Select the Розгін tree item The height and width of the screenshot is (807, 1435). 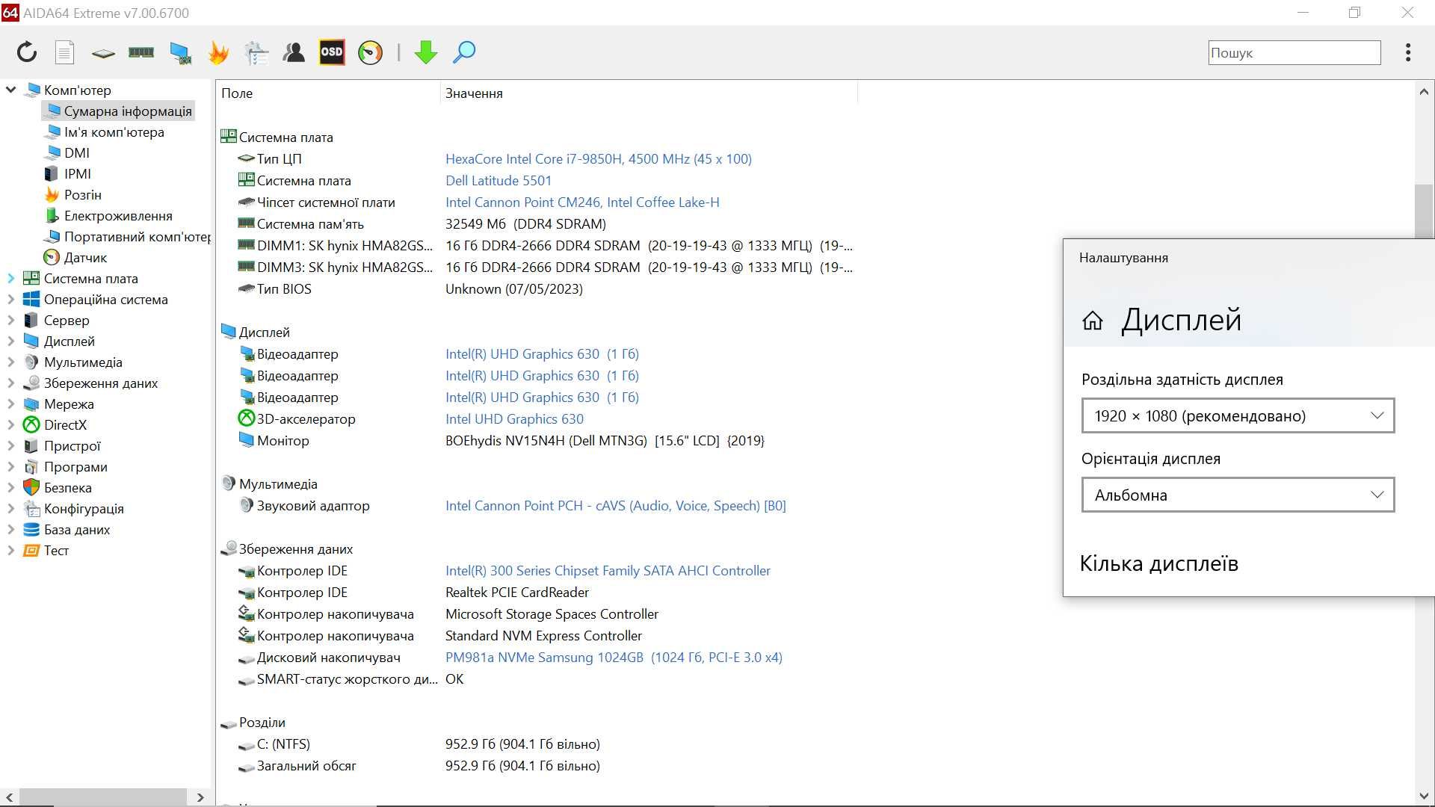[x=73, y=195]
